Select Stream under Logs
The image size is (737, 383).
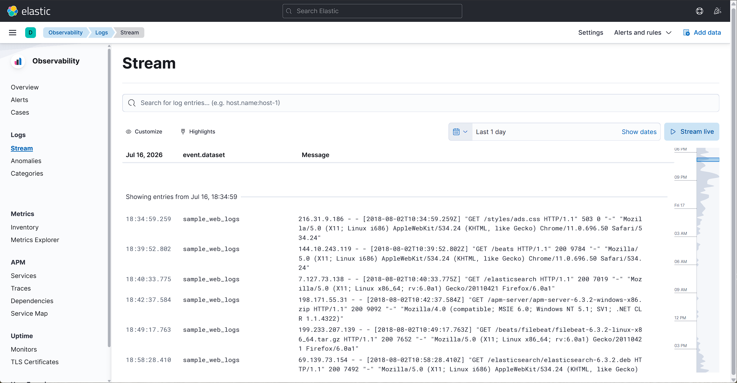tap(22, 148)
